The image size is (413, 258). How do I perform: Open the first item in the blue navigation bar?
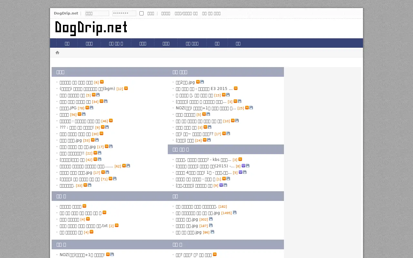tap(67, 43)
